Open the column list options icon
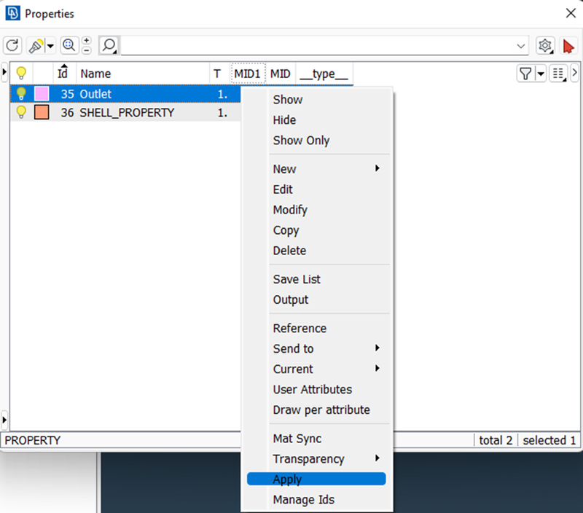 click(x=558, y=74)
